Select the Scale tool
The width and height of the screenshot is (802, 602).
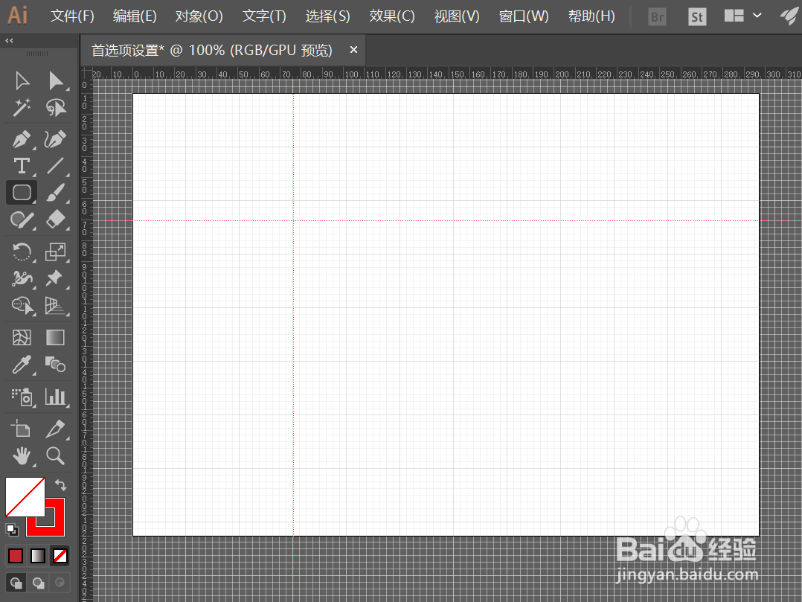tap(55, 252)
